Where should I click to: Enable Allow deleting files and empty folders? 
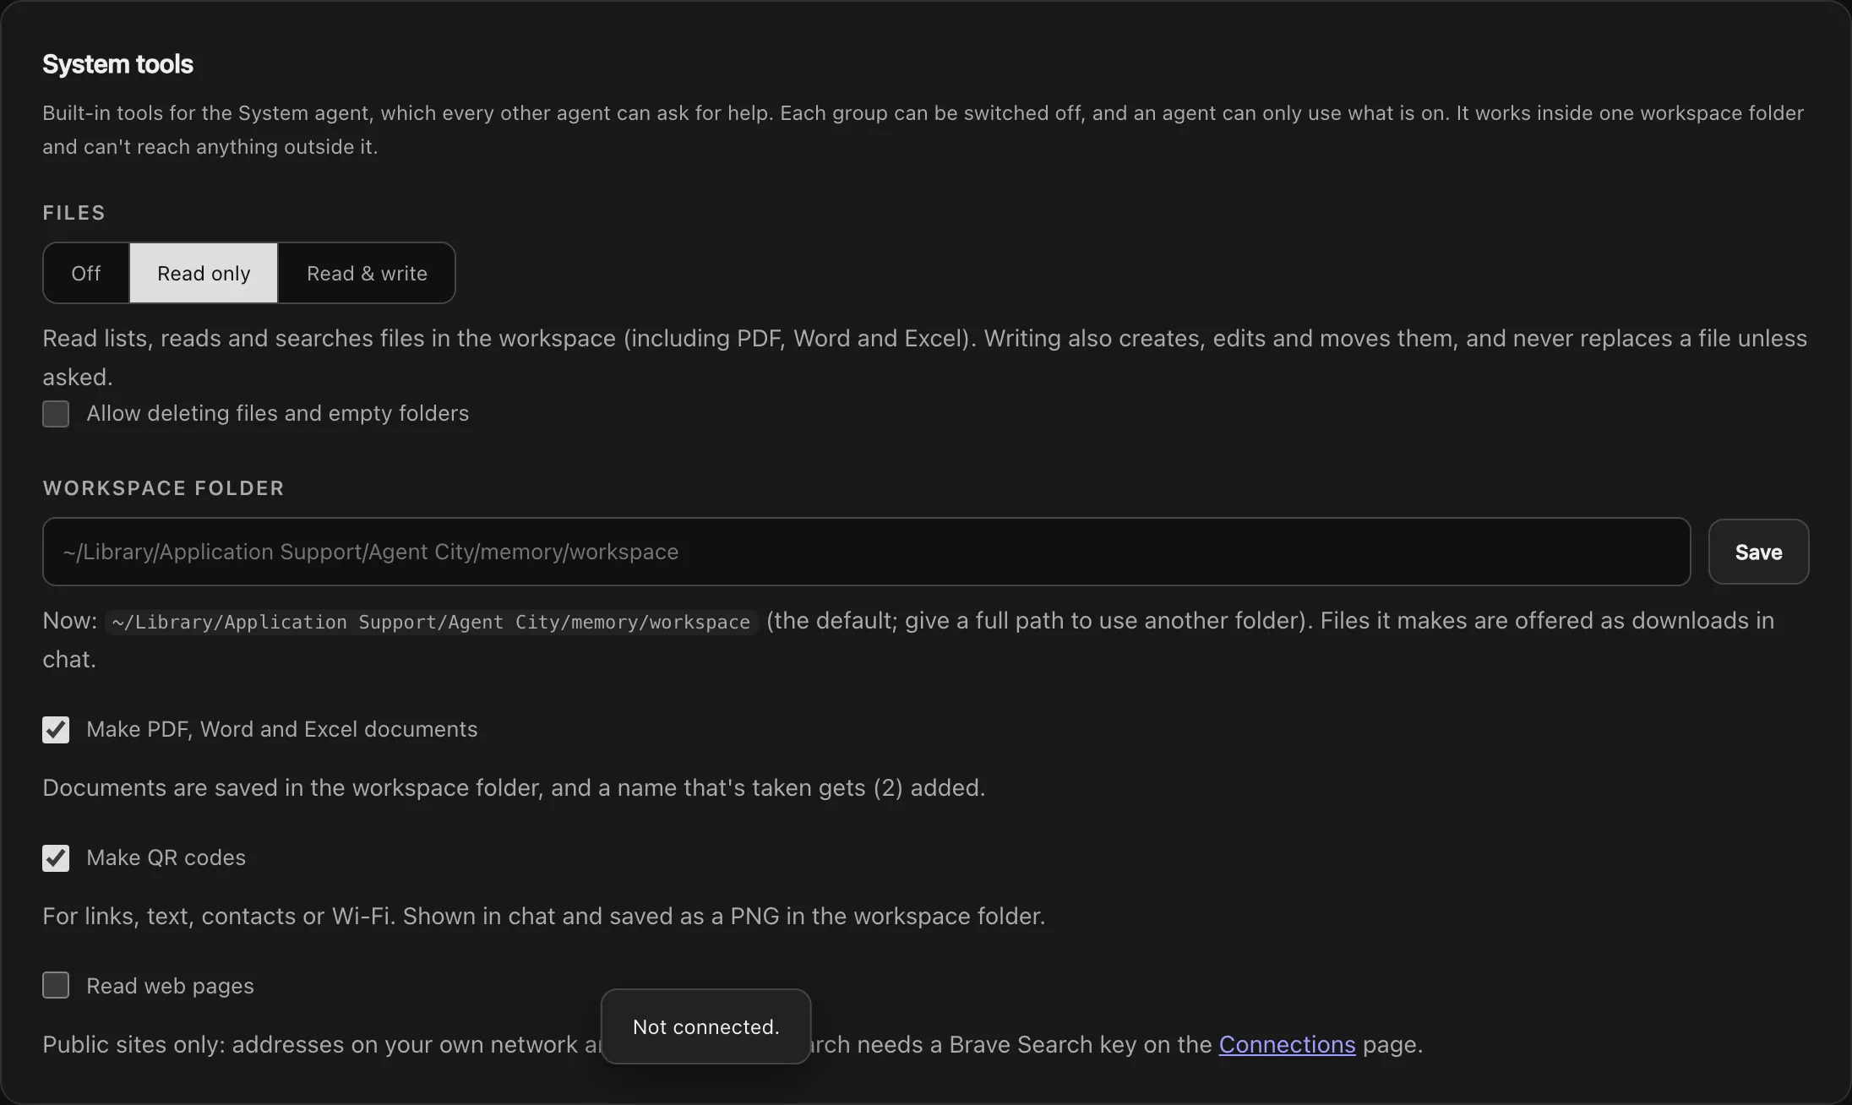click(x=56, y=414)
